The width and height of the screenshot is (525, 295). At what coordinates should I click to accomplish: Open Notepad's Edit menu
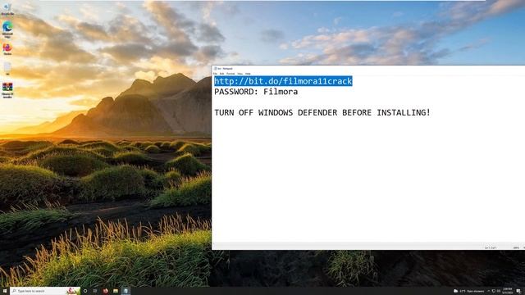221,74
